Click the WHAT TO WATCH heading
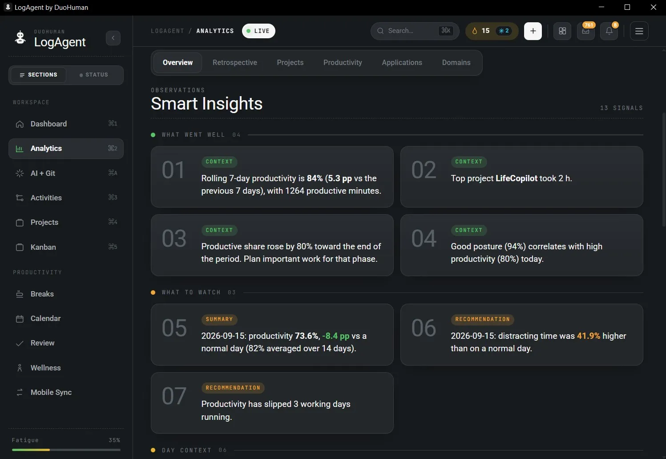 coord(191,292)
